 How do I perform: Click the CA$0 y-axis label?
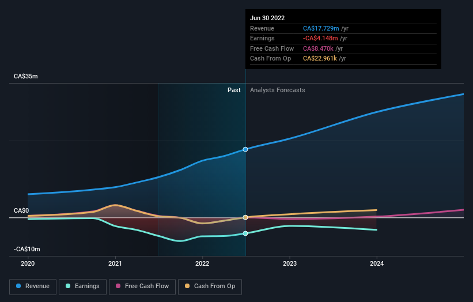pyautogui.click(x=21, y=210)
